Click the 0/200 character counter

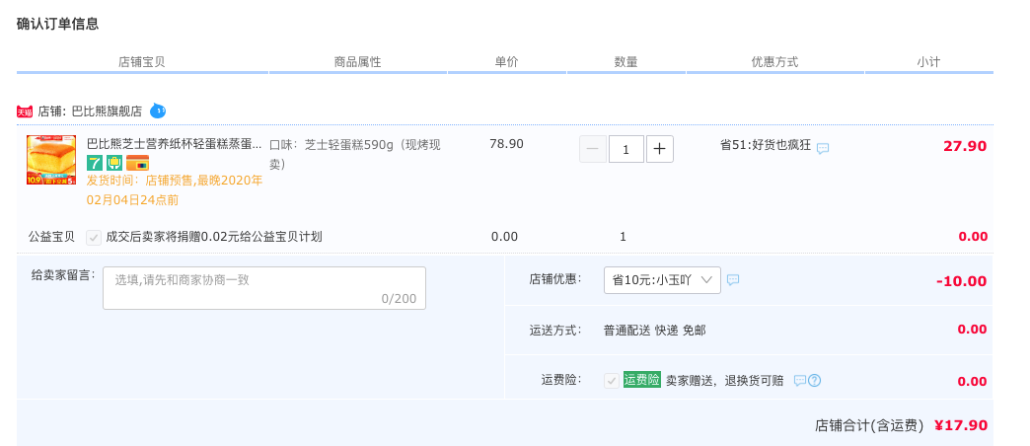point(399,299)
